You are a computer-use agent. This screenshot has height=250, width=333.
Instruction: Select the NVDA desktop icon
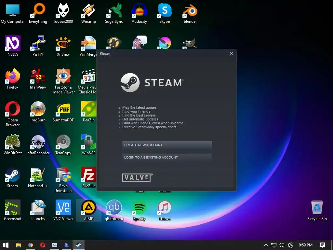13,46
